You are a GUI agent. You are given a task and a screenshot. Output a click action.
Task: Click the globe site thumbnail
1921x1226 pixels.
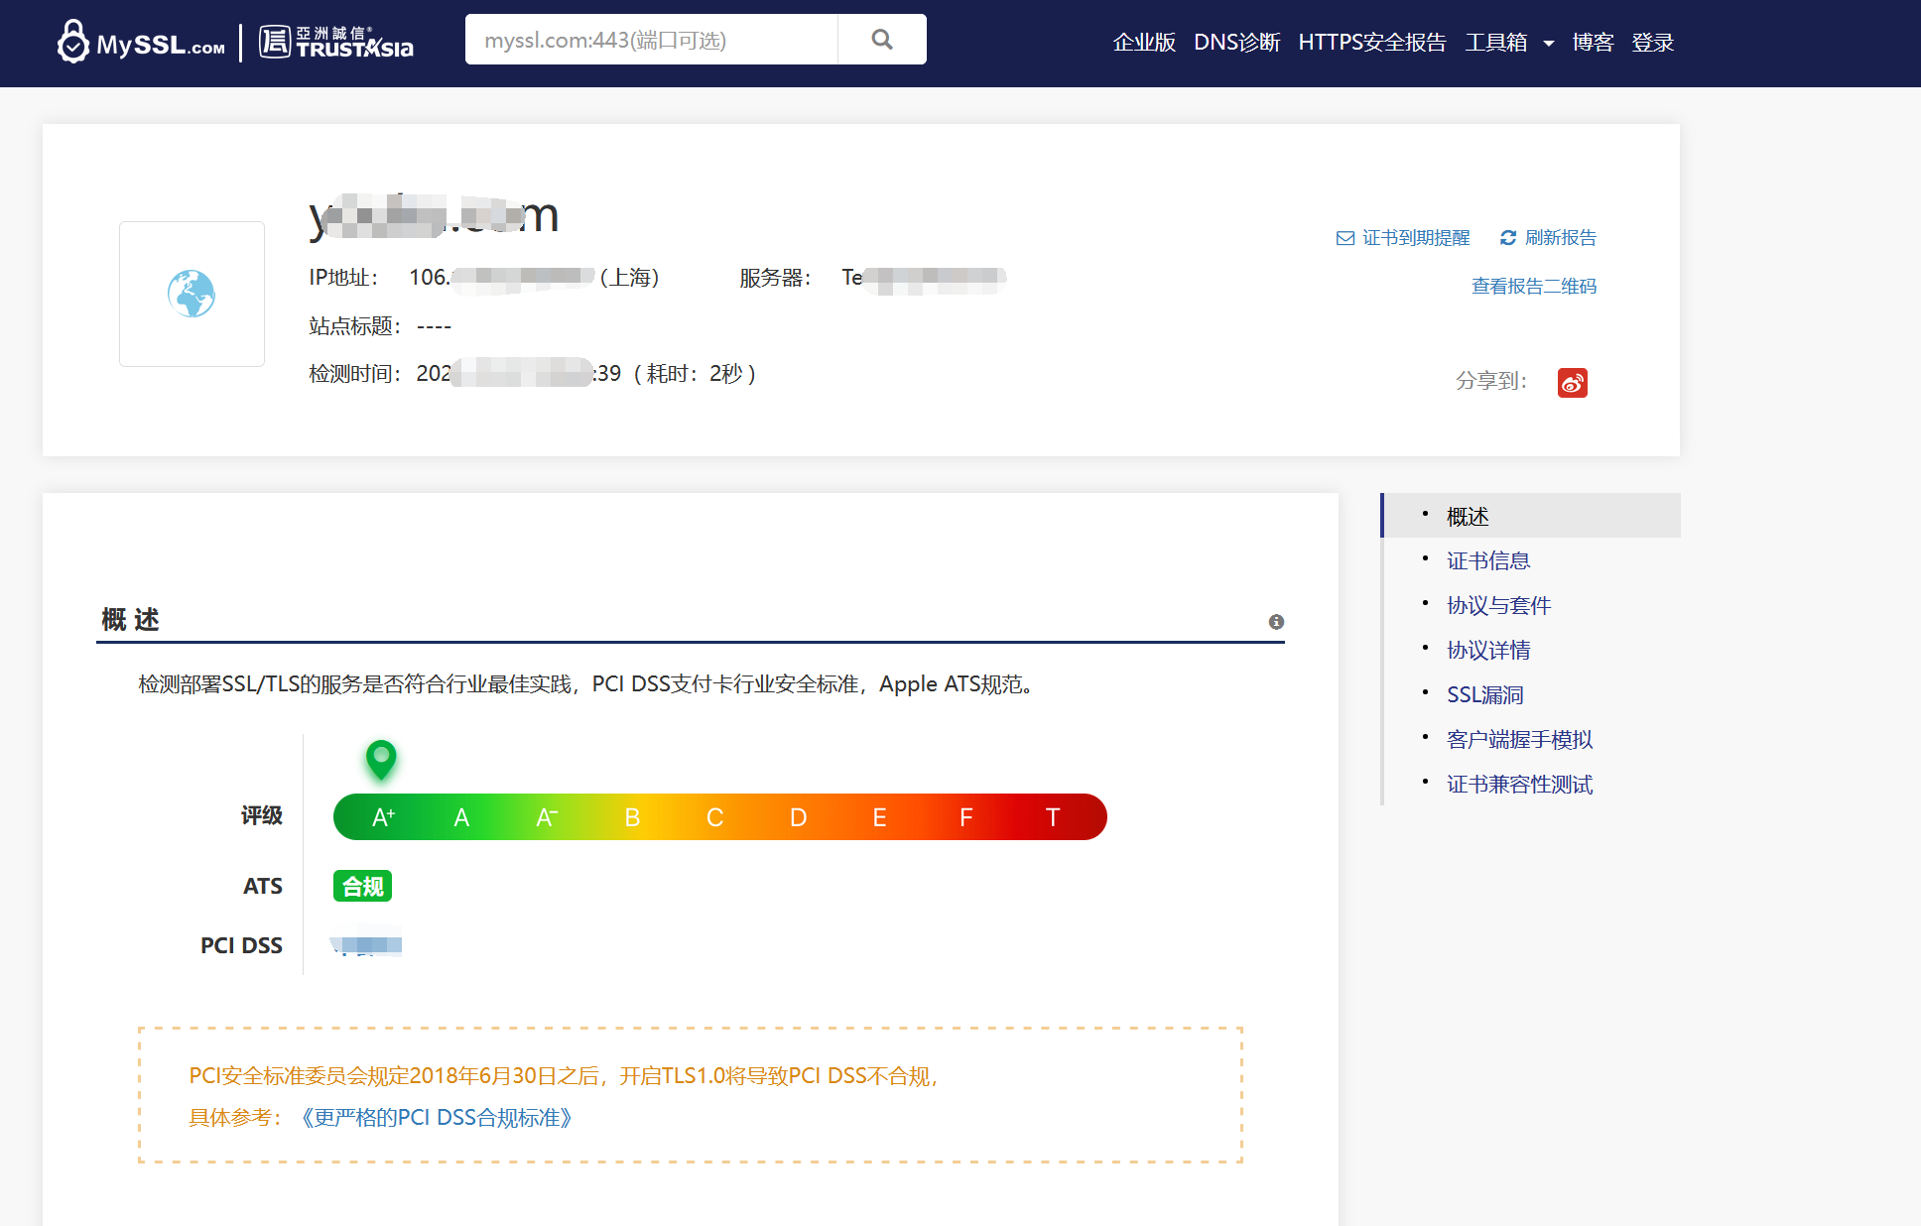point(192,294)
